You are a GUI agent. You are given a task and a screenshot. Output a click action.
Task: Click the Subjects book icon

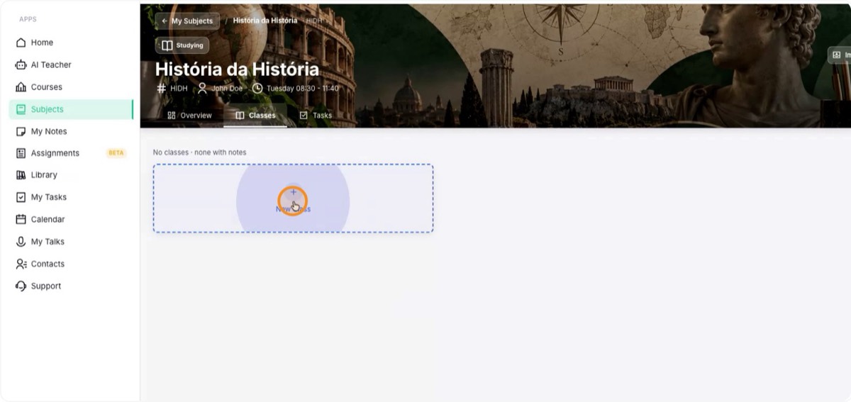pos(21,109)
